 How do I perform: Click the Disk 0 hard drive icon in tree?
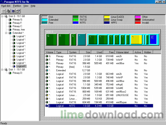point(6,16)
